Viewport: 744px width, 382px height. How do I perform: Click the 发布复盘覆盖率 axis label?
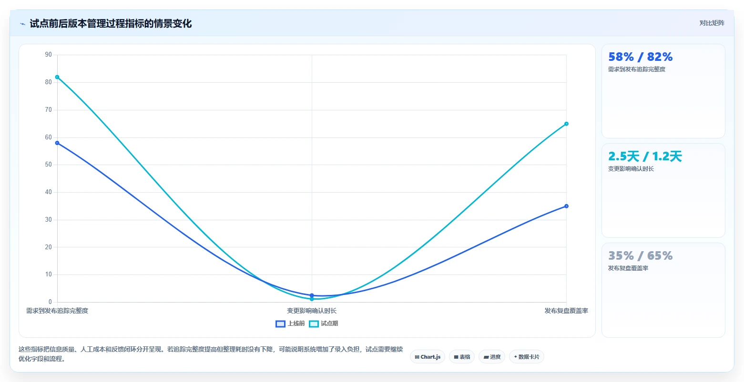[x=566, y=311]
